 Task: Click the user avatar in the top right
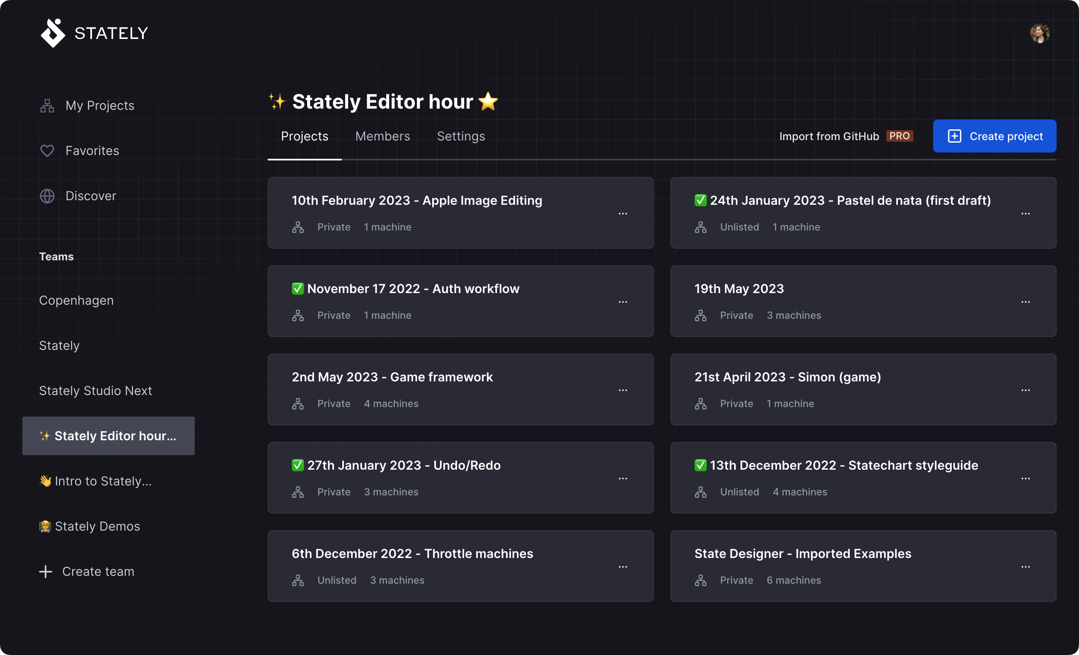[x=1040, y=32]
